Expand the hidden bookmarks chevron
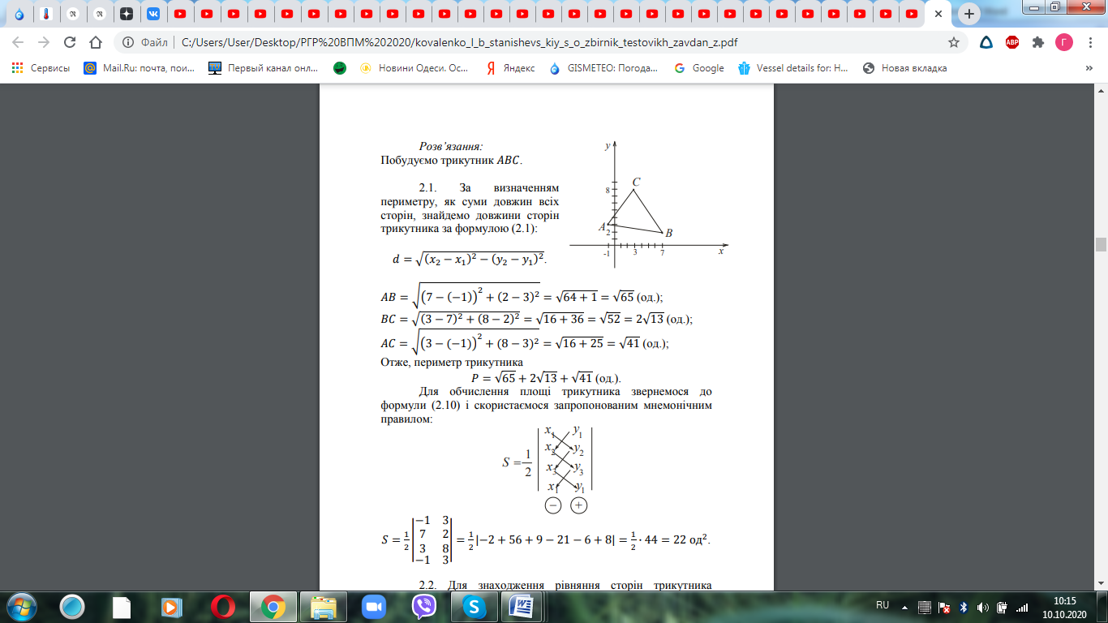The height and width of the screenshot is (623, 1108). (x=1089, y=68)
